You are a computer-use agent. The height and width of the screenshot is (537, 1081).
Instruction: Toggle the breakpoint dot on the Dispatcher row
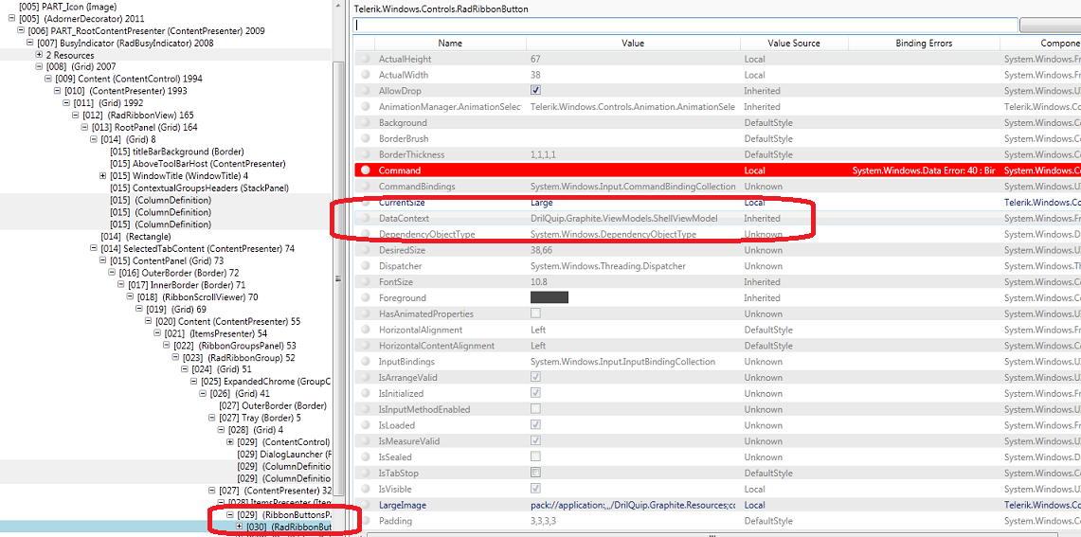[x=366, y=266]
